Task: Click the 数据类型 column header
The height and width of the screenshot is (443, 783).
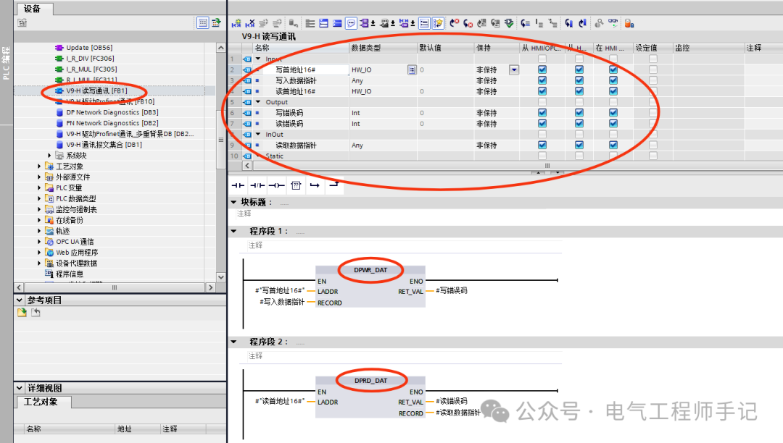Action: click(383, 48)
